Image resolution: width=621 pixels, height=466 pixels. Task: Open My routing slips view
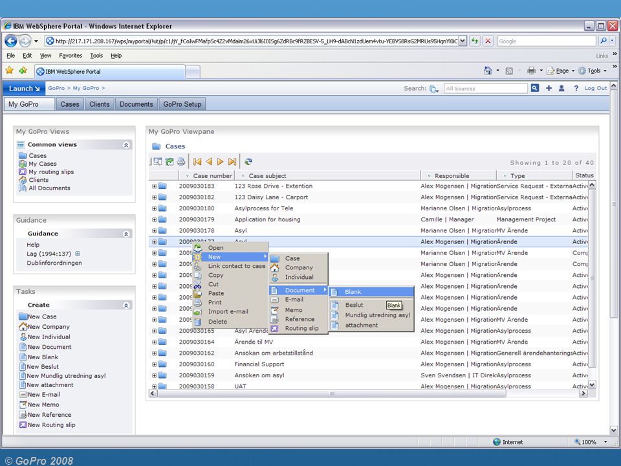click(51, 172)
